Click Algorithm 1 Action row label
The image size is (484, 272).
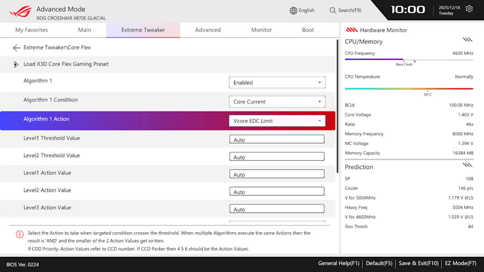pos(47,119)
